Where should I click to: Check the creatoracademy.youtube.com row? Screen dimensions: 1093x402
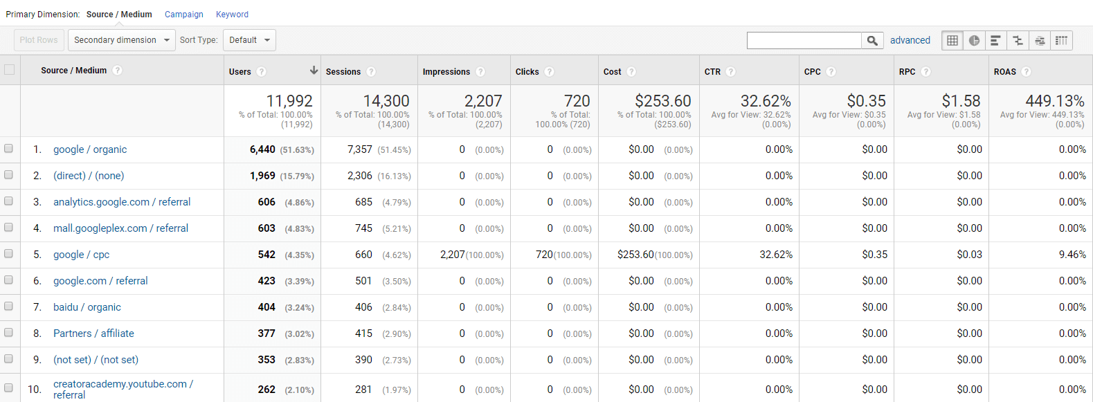coord(8,387)
